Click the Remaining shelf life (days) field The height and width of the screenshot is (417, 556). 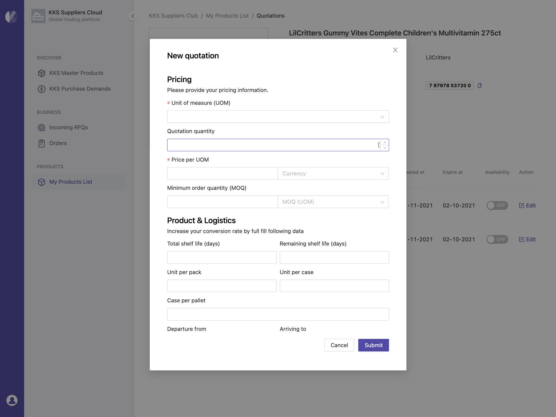334,258
